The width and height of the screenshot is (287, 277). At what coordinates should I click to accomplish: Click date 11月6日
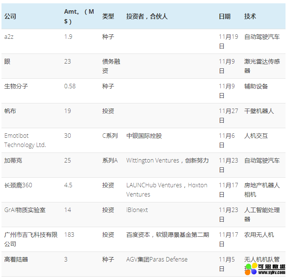click(227, 140)
